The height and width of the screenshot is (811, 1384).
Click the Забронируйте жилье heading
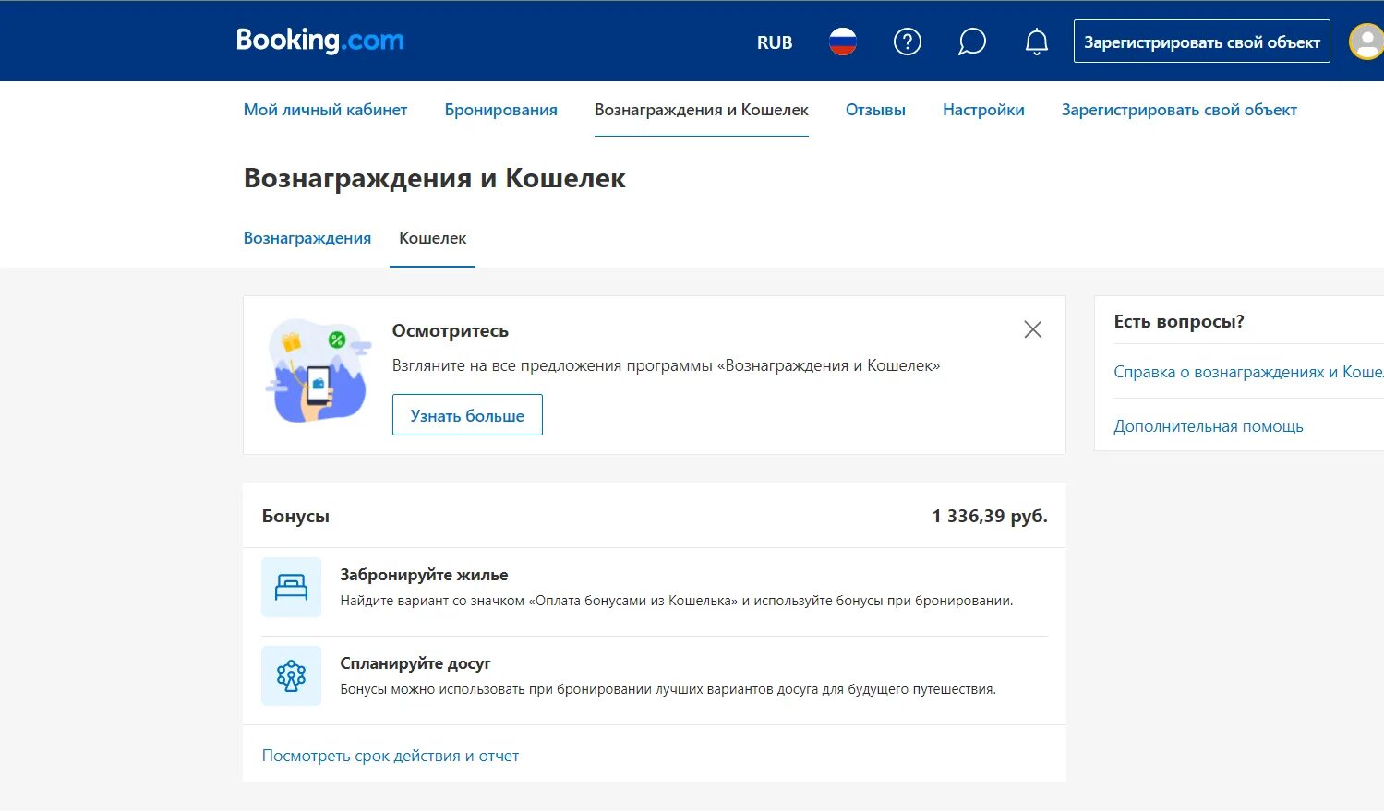(x=424, y=575)
